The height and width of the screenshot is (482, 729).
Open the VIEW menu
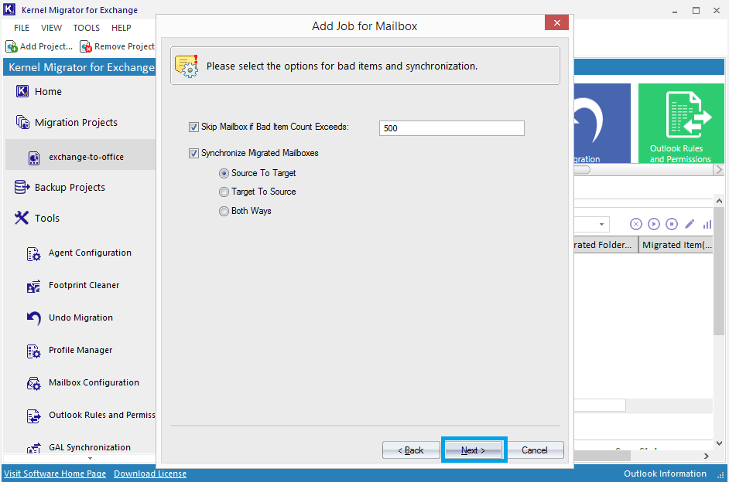tap(51, 28)
